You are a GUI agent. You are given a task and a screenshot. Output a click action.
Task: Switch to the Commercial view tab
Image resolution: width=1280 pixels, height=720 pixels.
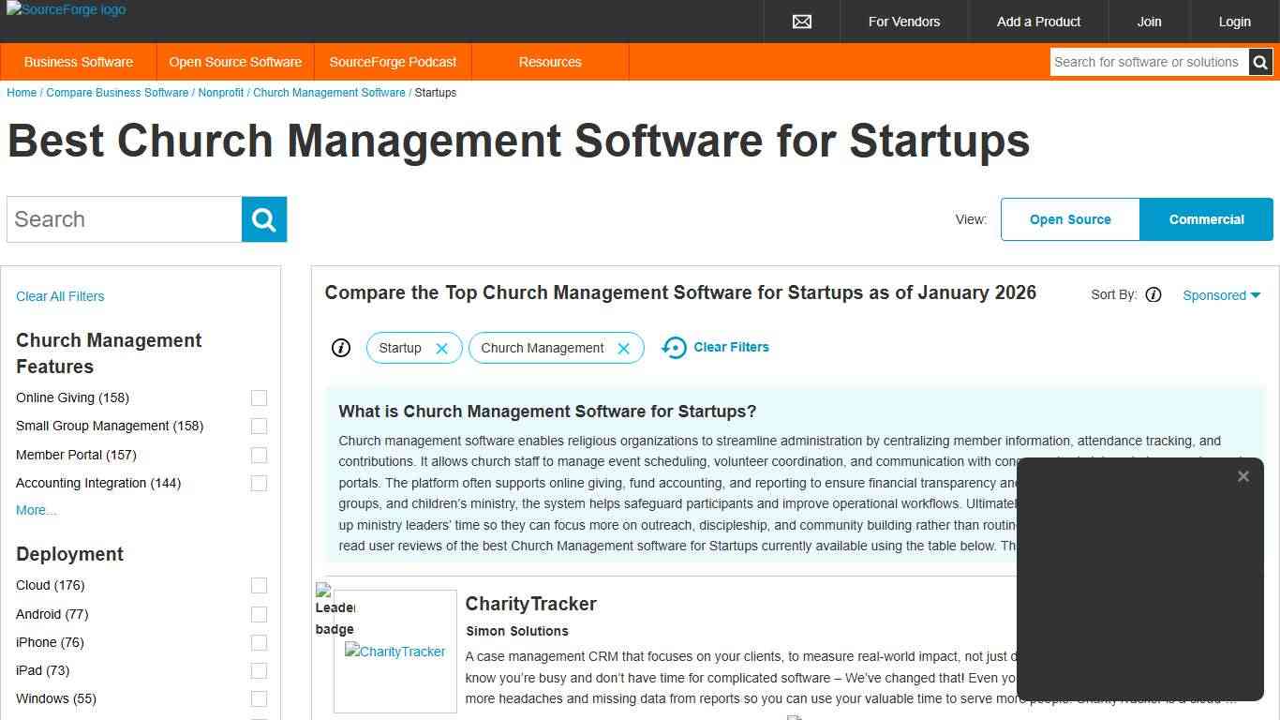pyautogui.click(x=1206, y=219)
